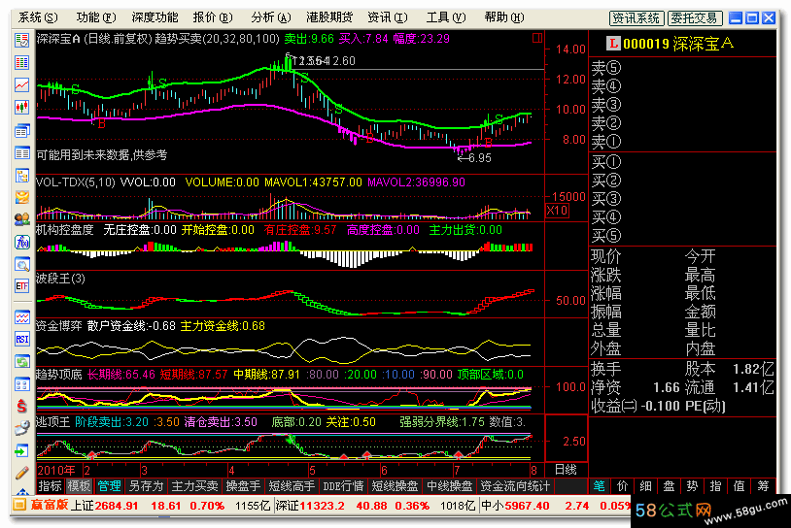Viewport: 791px width, 528px height.
Task: Select the 笔 tab in right panel
Action: click(x=599, y=485)
